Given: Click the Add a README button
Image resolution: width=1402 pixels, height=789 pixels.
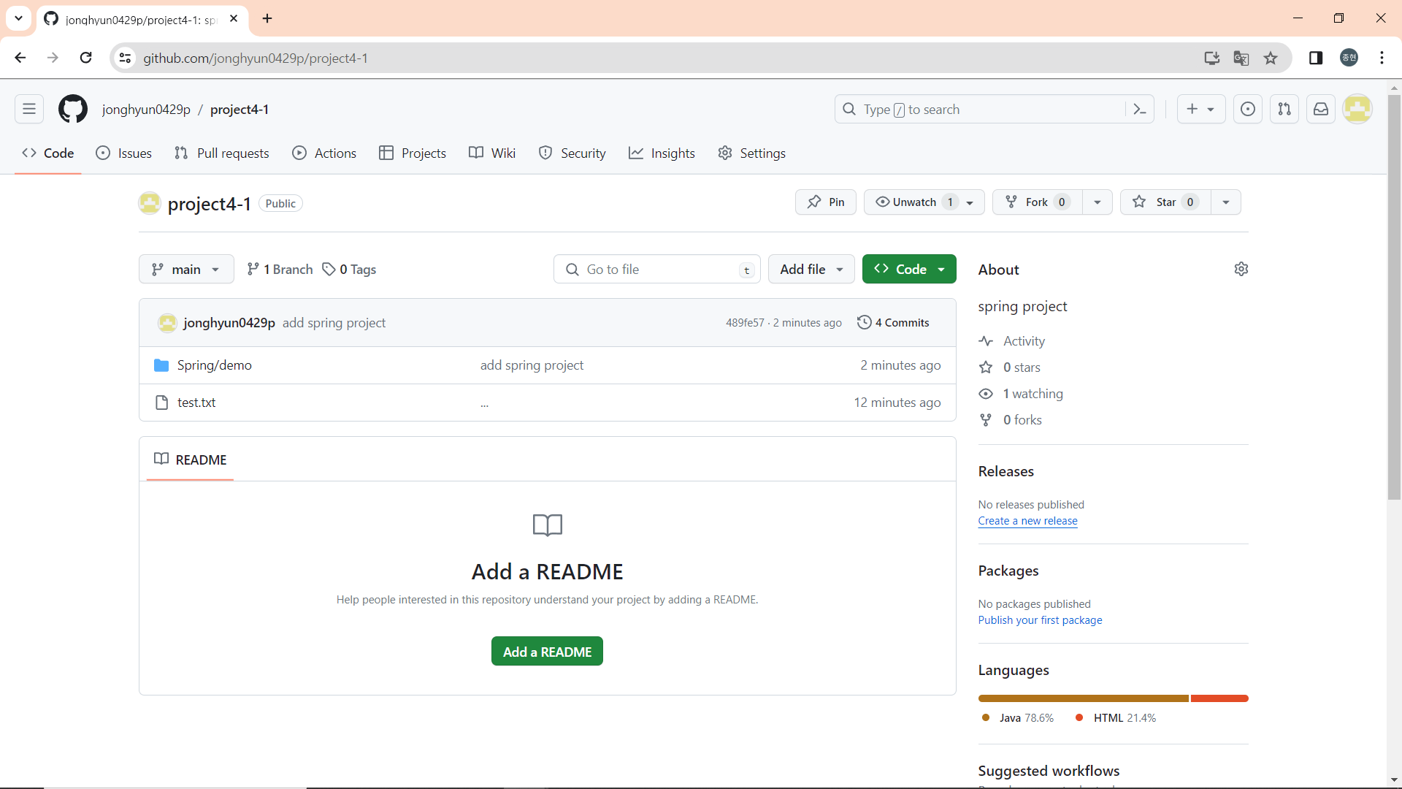Looking at the screenshot, I should (547, 652).
